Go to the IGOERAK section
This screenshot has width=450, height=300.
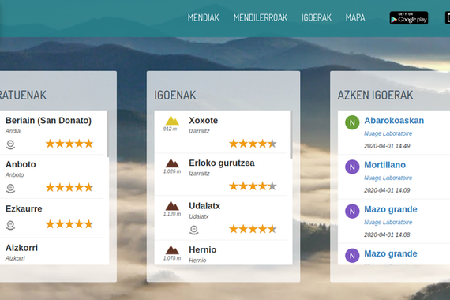[x=317, y=17]
